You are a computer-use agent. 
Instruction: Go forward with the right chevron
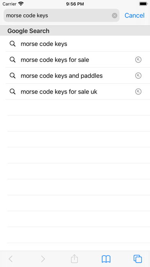tap(43, 259)
